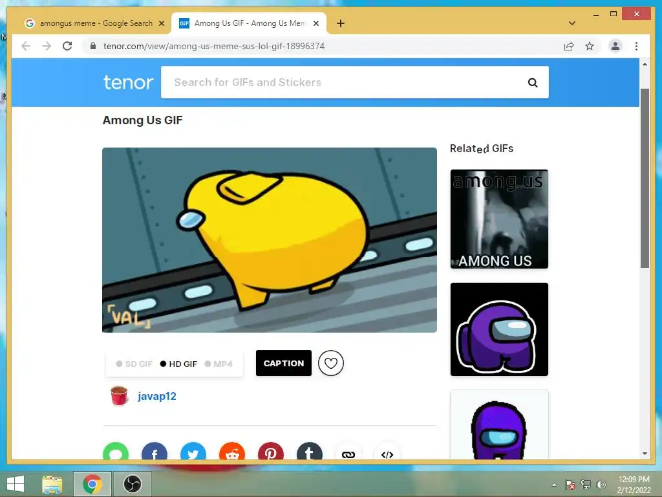Open the Chrome profile avatar

click(x=615, y=46)
